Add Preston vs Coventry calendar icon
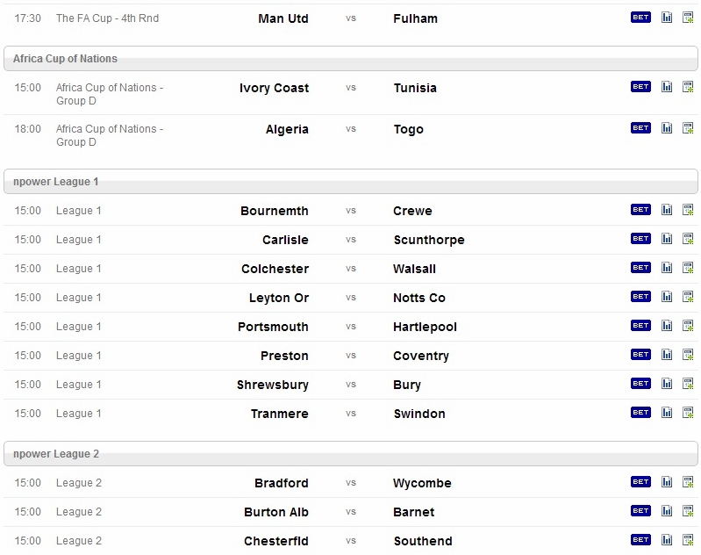This screenshot has height=555, width=701. tap(688, 355)
